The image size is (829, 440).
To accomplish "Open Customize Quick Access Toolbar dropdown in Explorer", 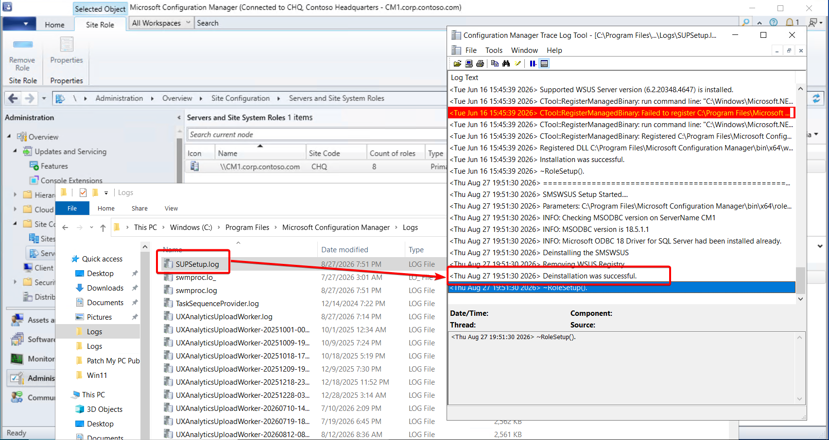I will point(106,193).
